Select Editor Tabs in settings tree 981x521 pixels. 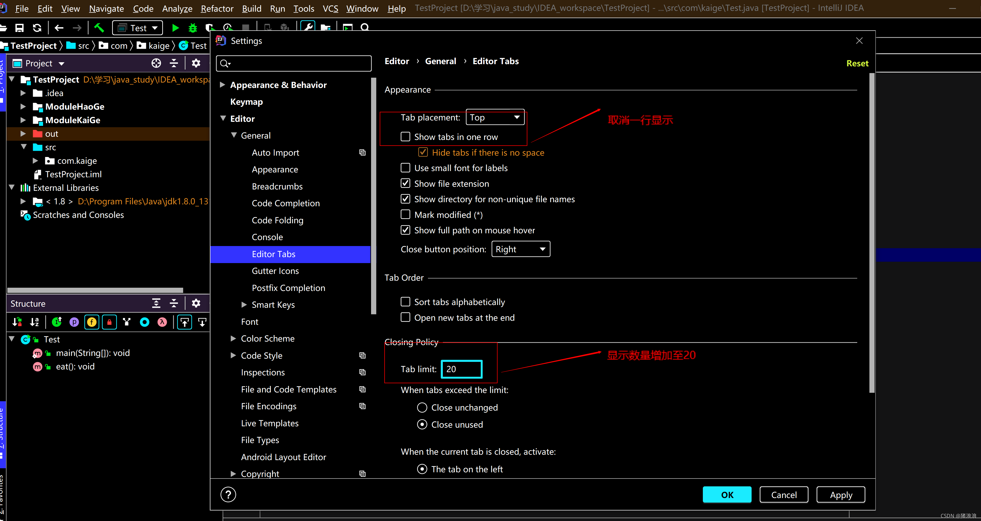point(290,254)
